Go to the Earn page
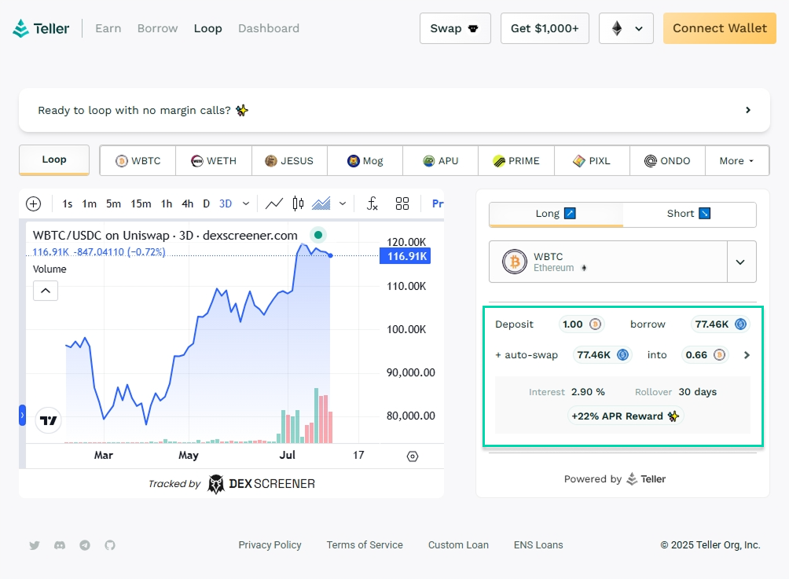This screenshot has height=579, width=789. [x=108, y=28]
